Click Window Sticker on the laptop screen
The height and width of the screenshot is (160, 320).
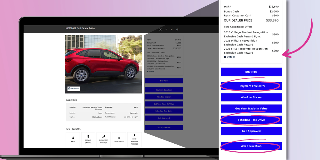point(164,97)
